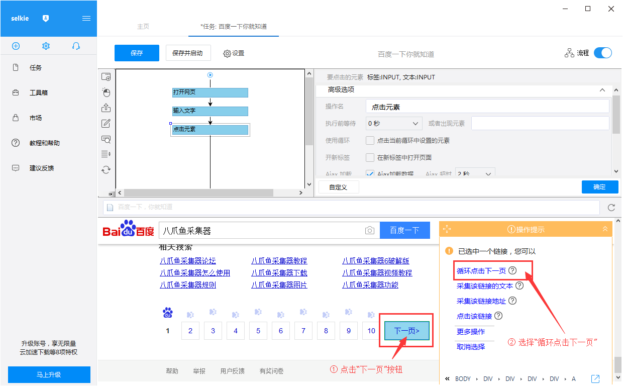Screen dimensions: 623x386
Task: Collapse 操作提示 panel via double chevron
Action: point(605,229)
